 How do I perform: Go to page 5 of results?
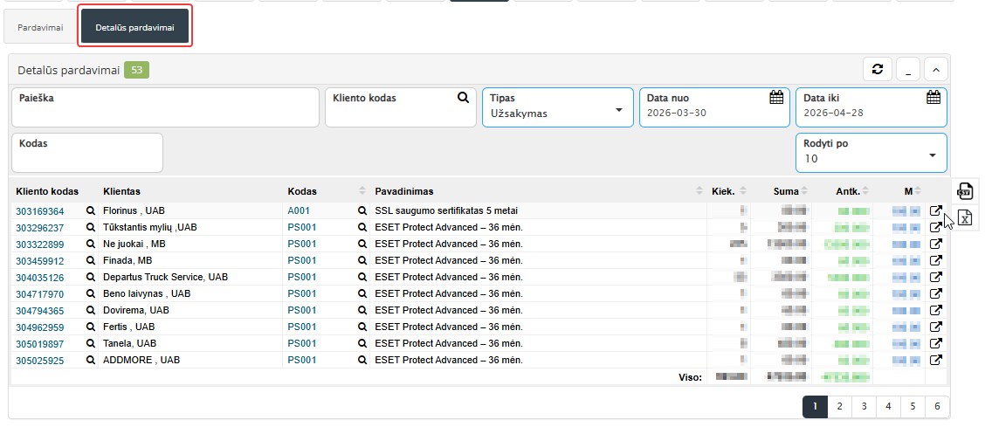coord(913,406)
